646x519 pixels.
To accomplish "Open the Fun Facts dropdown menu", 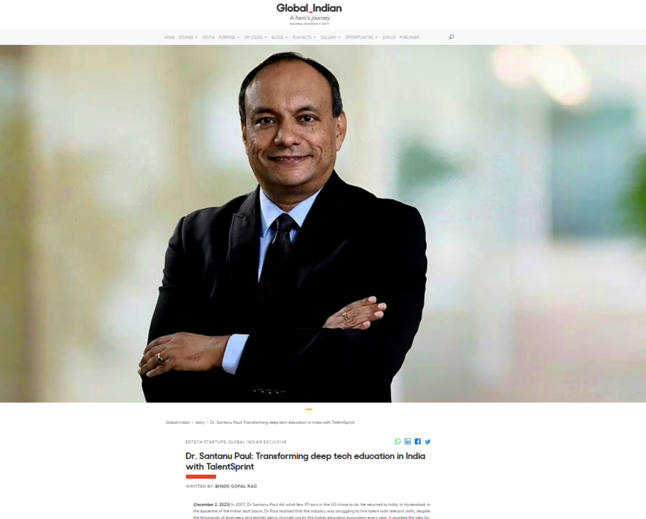I will pyautogui.click(x=304, y=37).
